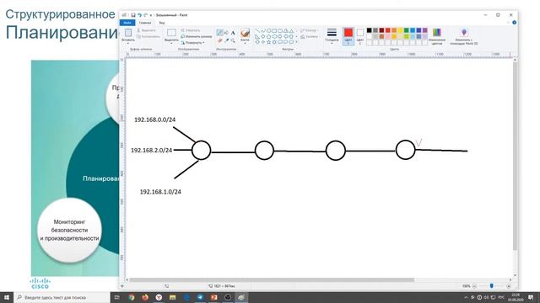Open the blue File tab
Screen dimensions: 540x303
127,23
